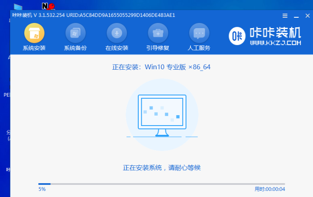The height and width of the screenshot is (197, 313).
Task: Click the 用时 elapsed time readout
Action: coord(270,189)
